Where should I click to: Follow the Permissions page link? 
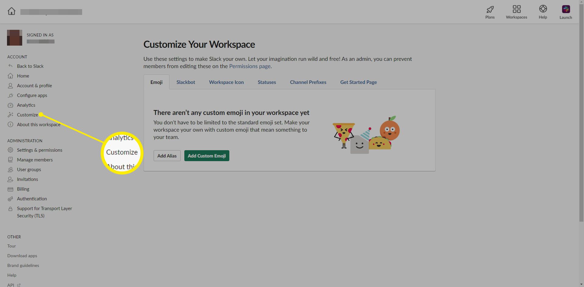coord(250,66)
